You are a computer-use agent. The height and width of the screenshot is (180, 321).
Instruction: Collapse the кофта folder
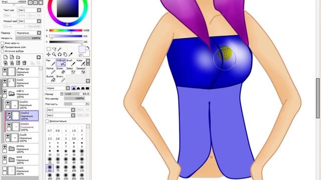tap(12, 93)
